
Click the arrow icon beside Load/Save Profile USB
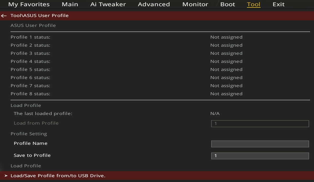(6, 176)
